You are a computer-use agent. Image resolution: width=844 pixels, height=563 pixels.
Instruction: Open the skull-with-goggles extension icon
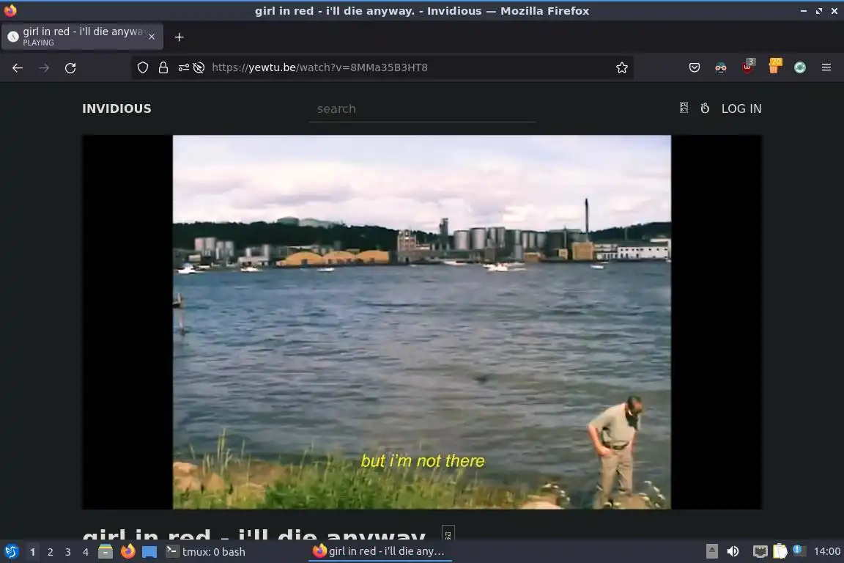(x=721, y=67)
